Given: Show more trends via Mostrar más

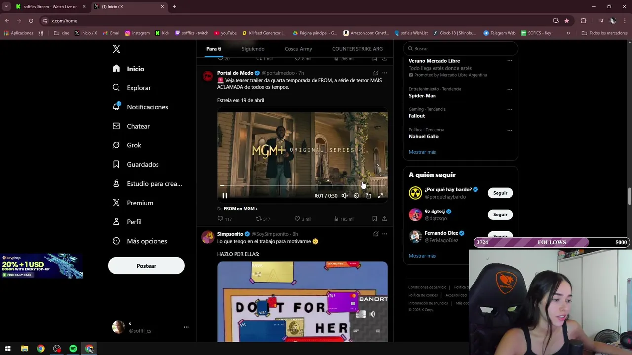Looking at the screenshot, I should pyautogui.click(x=422, y=152).
